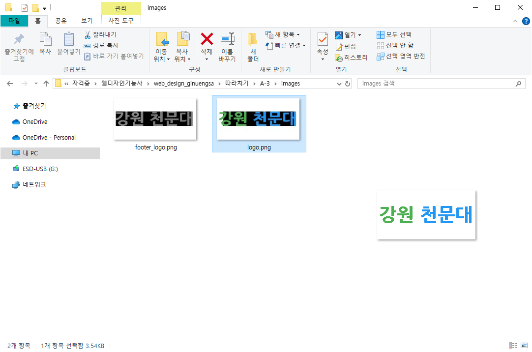Go back with left arrow
Image resolution: width=532 pixels, height=352 pixels.
(x=10, y=84)
